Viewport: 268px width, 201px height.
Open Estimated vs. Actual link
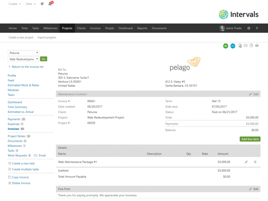click(x=20, y=112)
